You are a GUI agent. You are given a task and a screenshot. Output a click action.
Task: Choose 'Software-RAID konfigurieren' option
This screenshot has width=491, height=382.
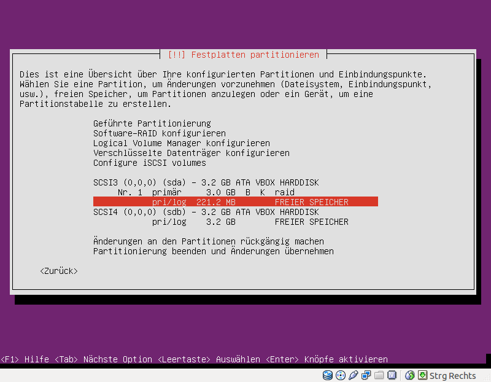coord(160,133)
